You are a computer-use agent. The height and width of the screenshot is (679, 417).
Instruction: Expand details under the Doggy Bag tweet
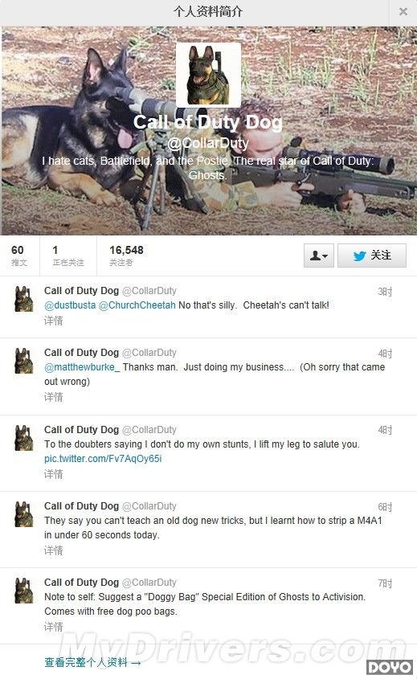click(x=53, y=627)
